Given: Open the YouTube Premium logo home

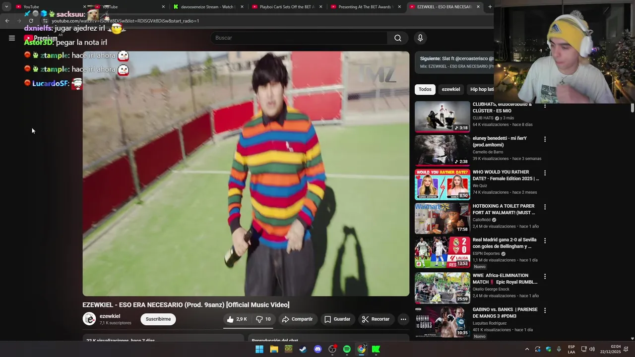Looking at the screenshot, I should [41, 38].
